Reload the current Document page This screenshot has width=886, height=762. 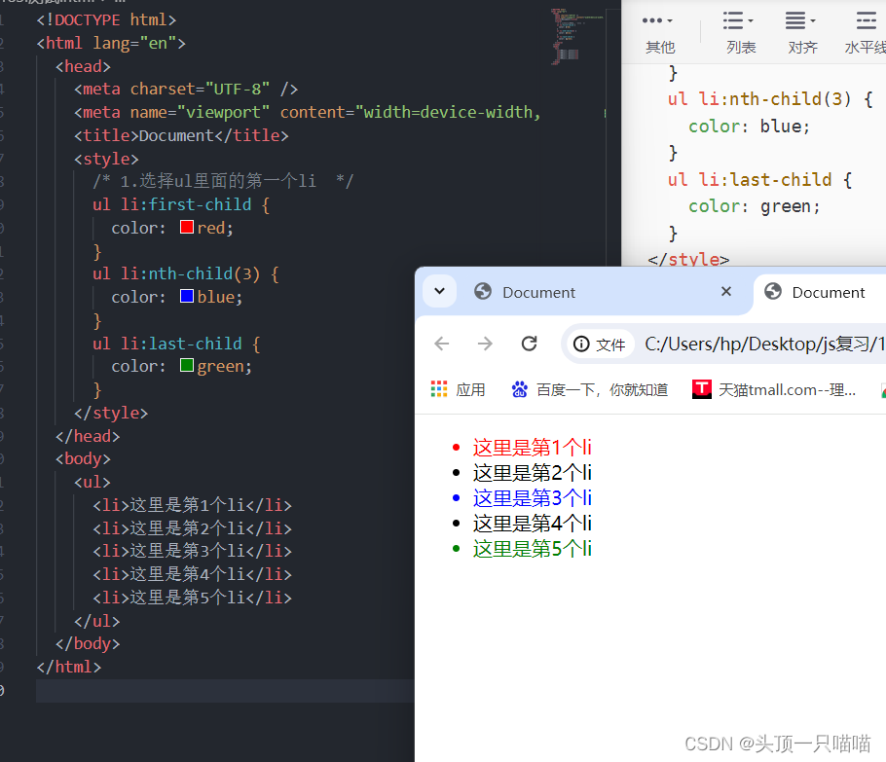click(529, 344)
